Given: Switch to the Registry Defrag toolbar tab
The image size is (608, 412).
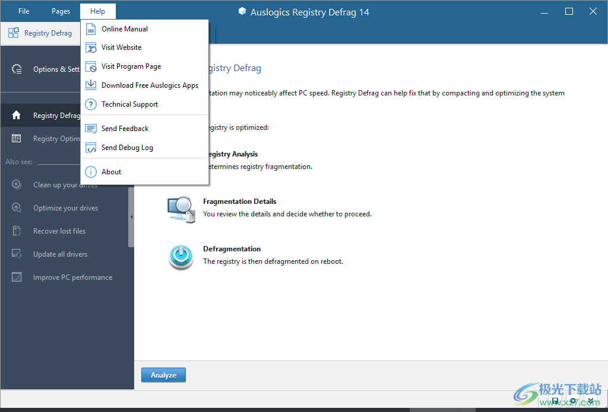Looking at the screenshot, I should point(40,33).
